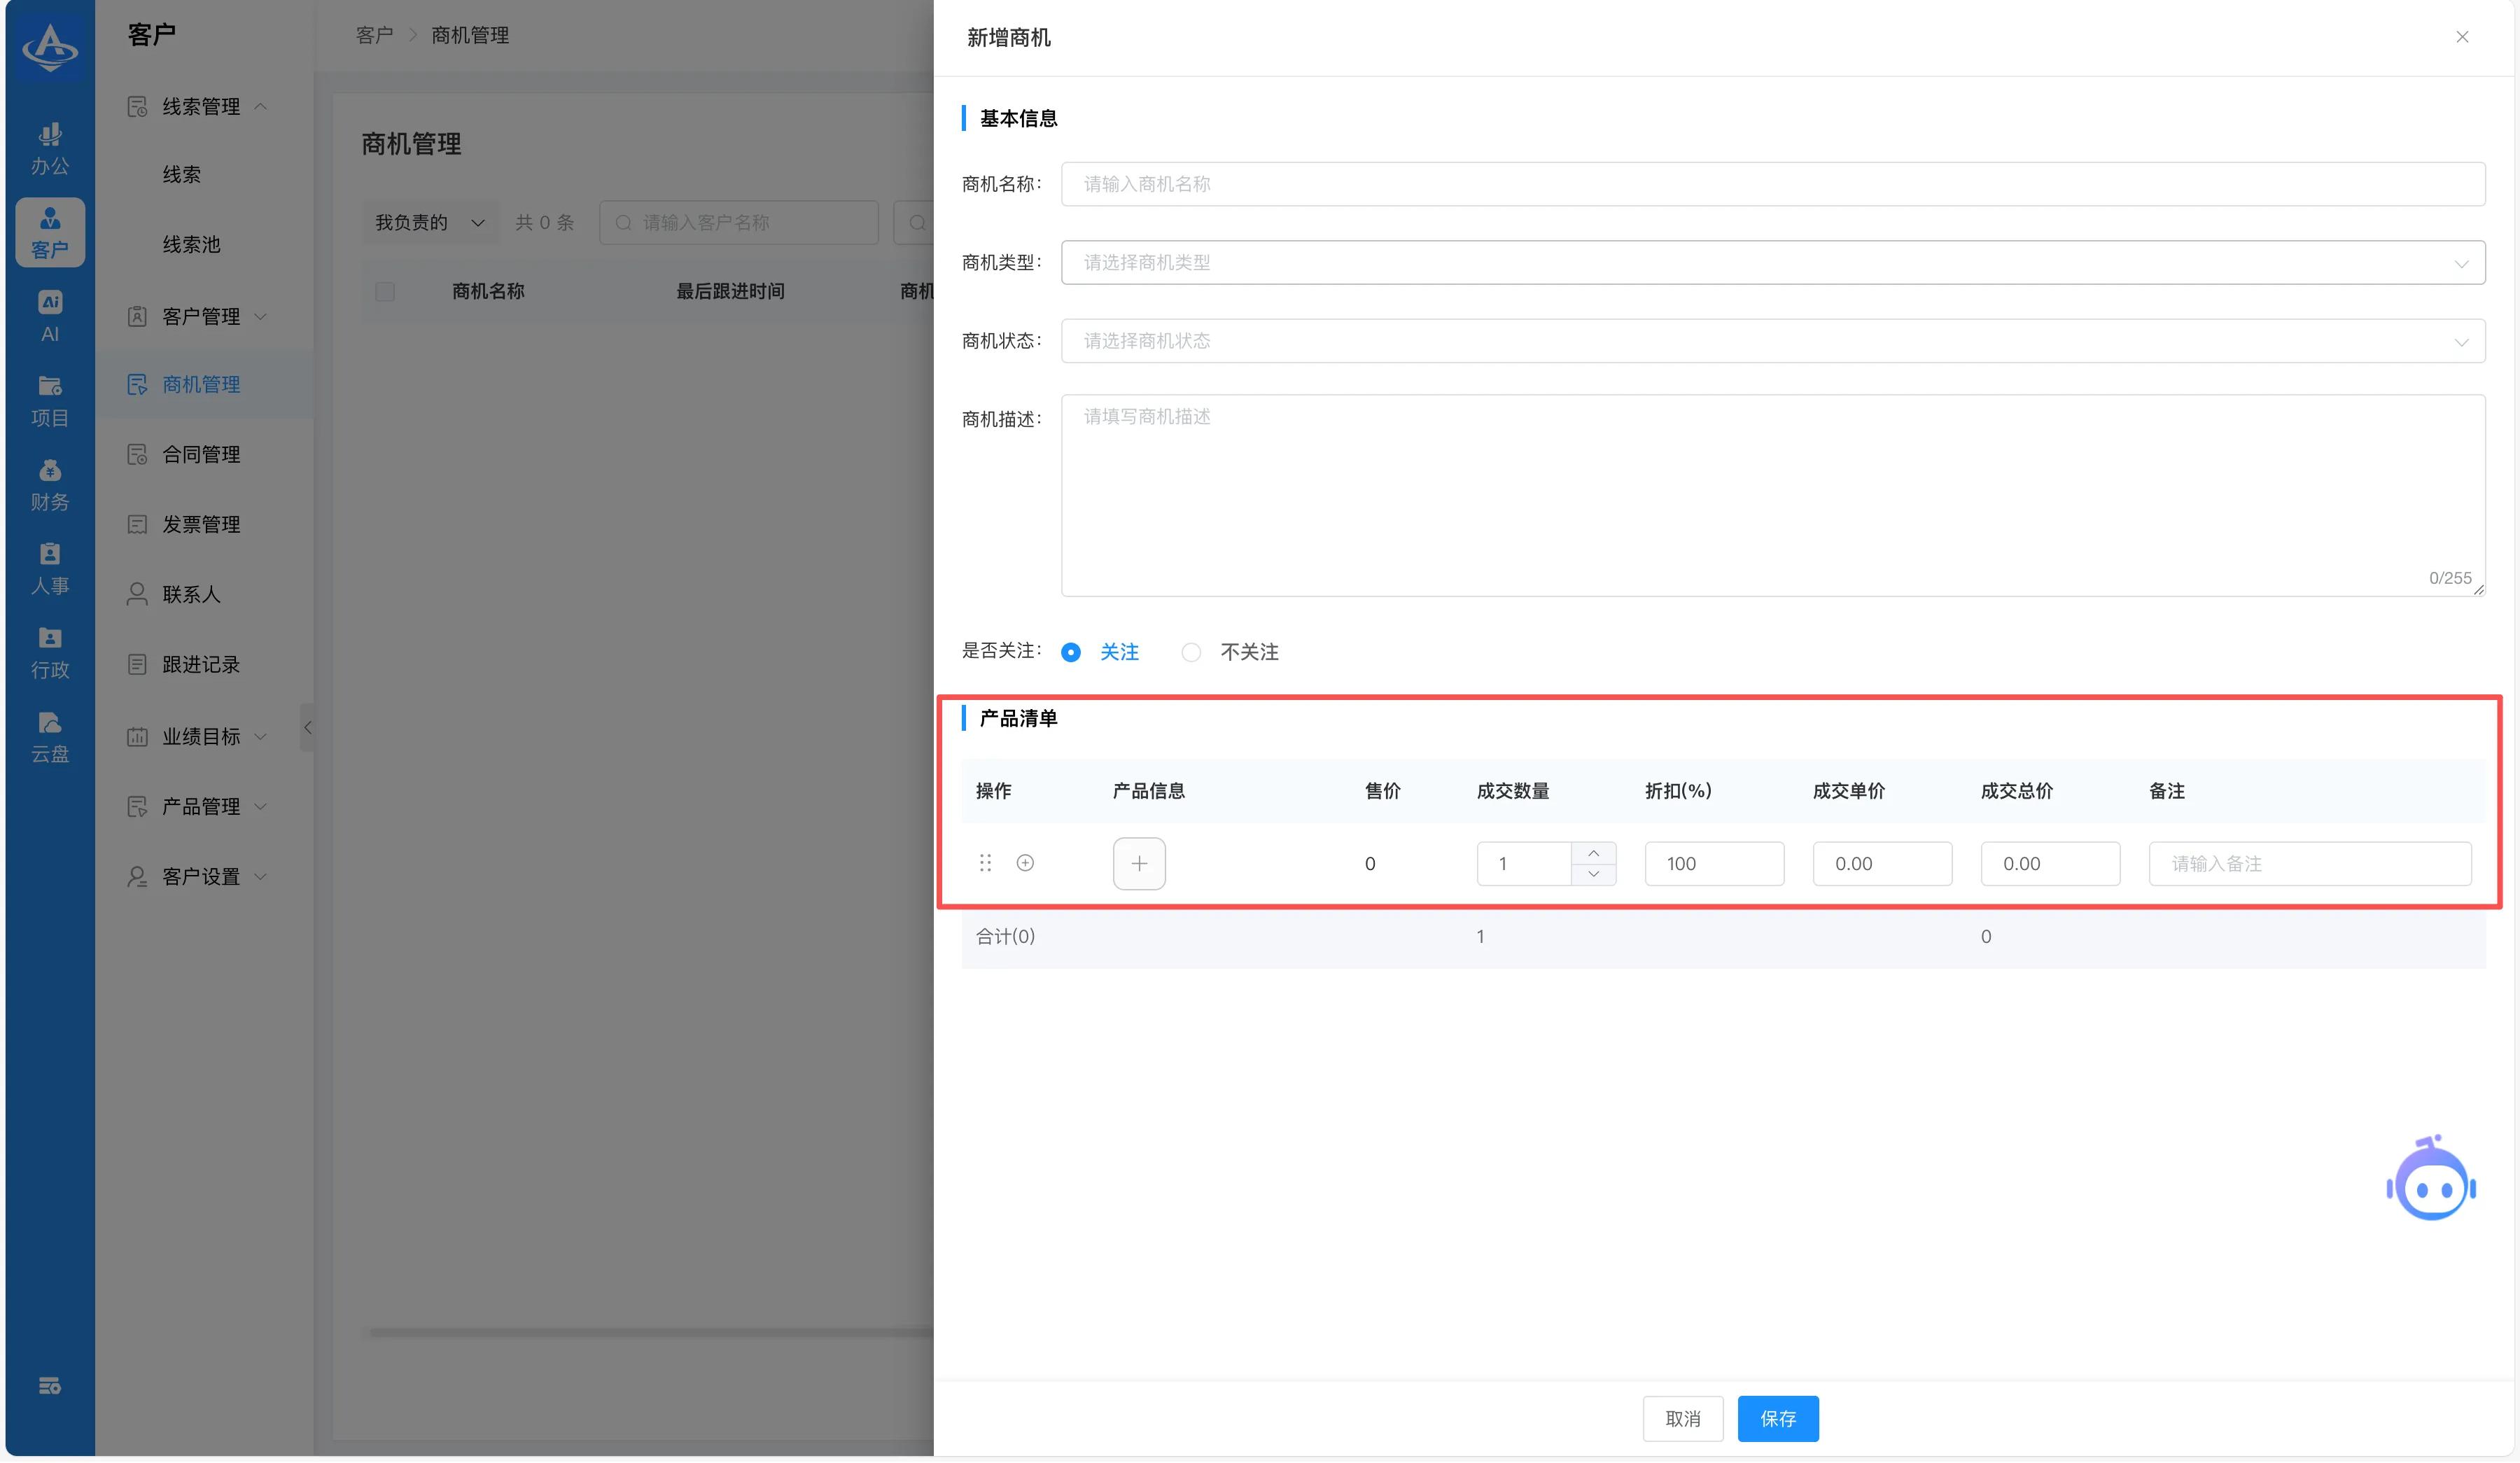This screenshot has width=2520, height=1463.
Task: Select the 不关注 radio option
Action: coord(1191,652)
